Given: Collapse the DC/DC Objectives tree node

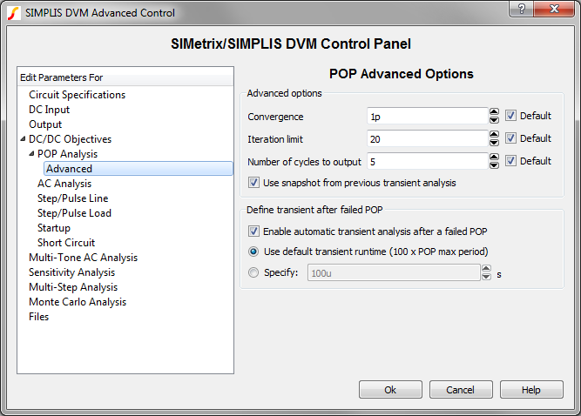Looking at the screenshot, I should pyautogui.click(x=24, y=139).
